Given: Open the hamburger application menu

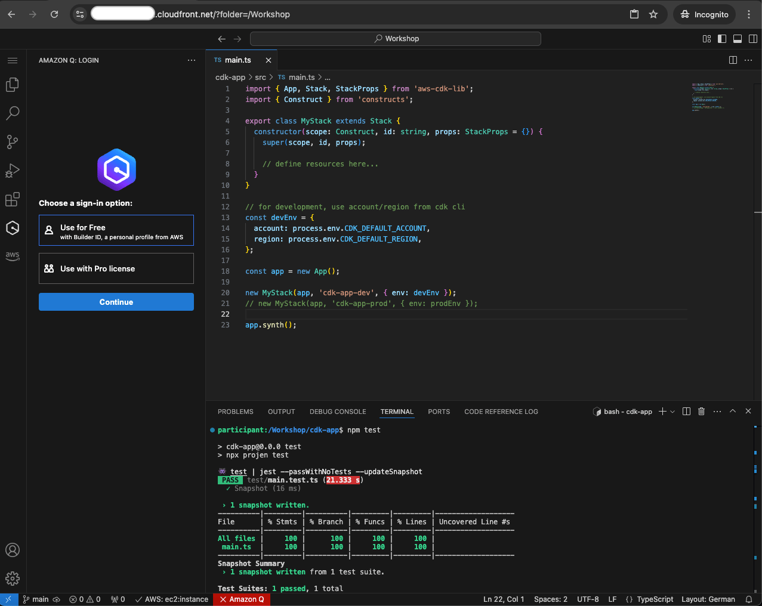Looking at the screenshot, I should tap(13, 60).
